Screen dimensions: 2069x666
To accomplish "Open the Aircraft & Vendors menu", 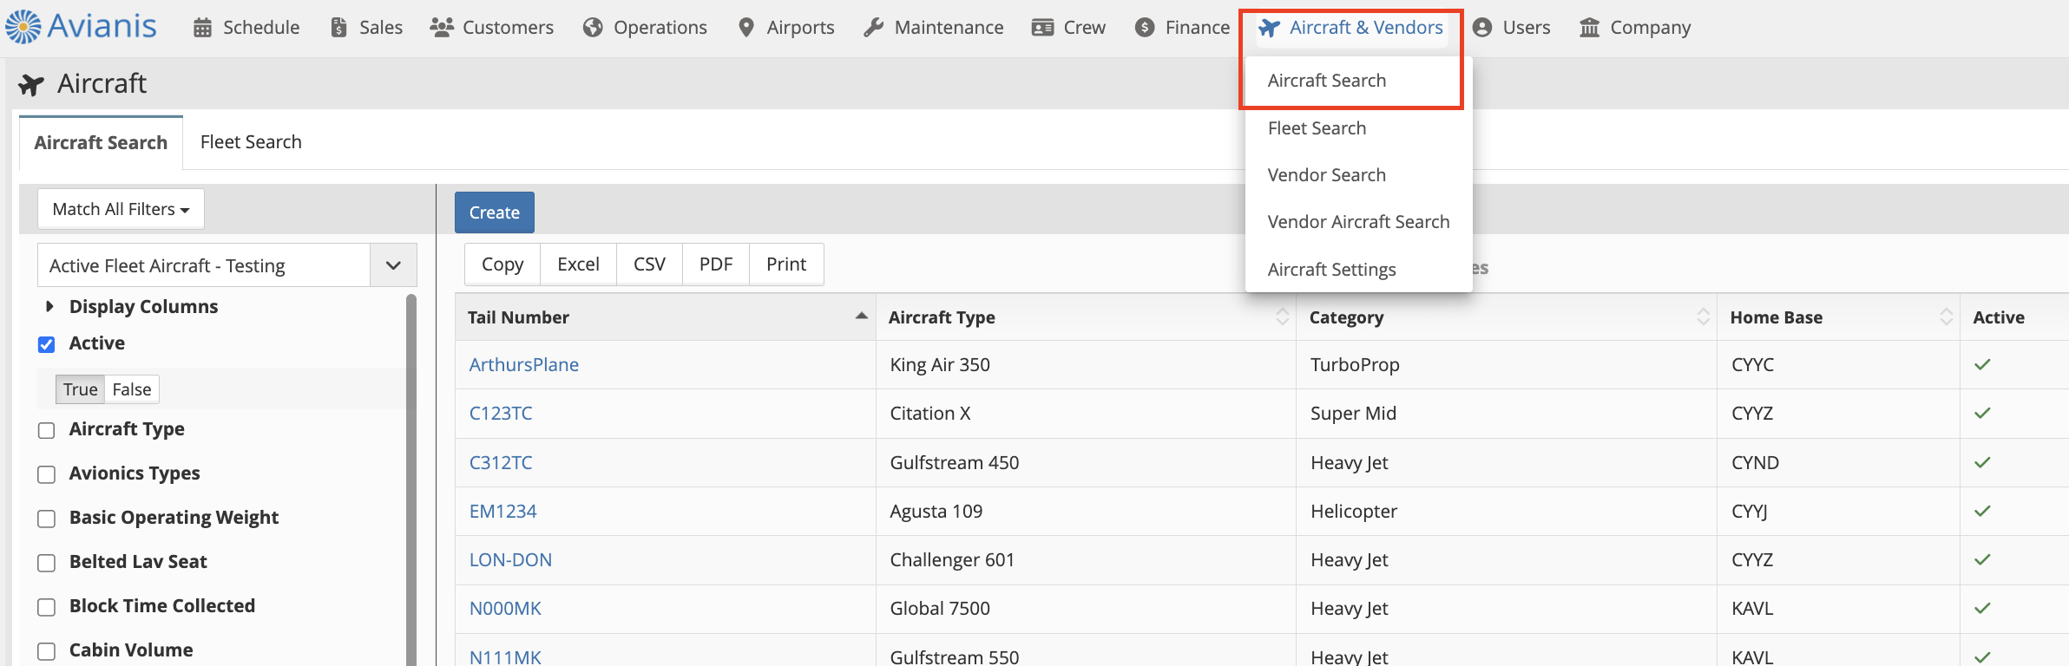I will coord(1352,28).
